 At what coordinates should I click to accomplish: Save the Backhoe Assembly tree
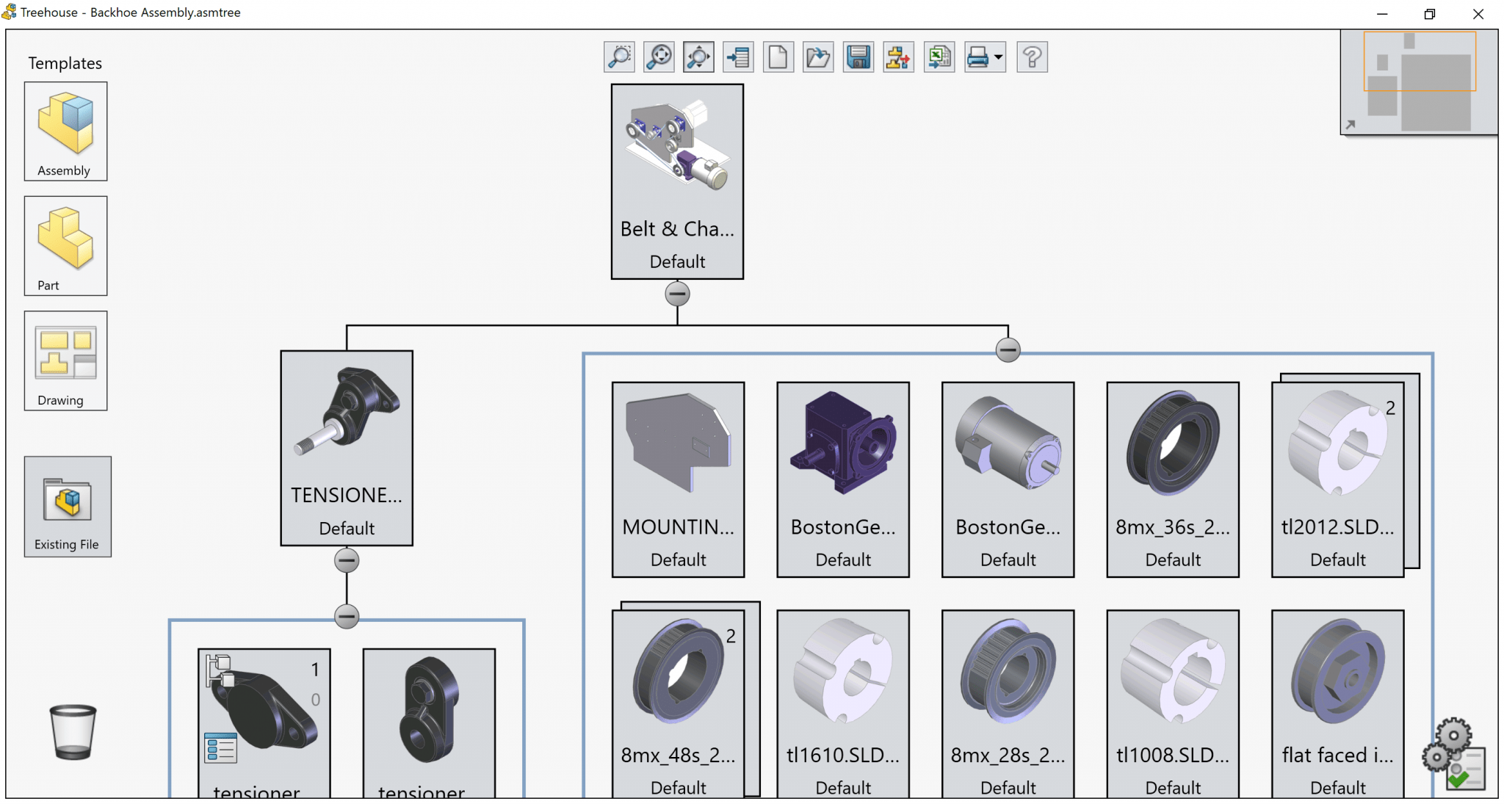point(858,57)
